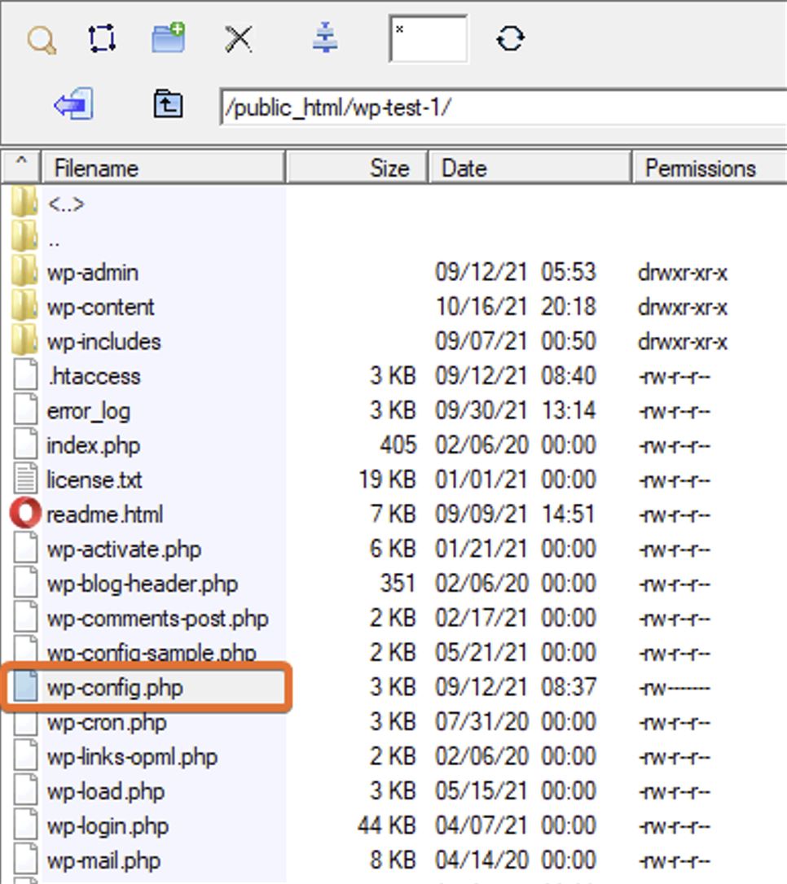This screenshot has width=787, height=884.
Task: Select the wp-load.php file
Action: pos(105,792)
